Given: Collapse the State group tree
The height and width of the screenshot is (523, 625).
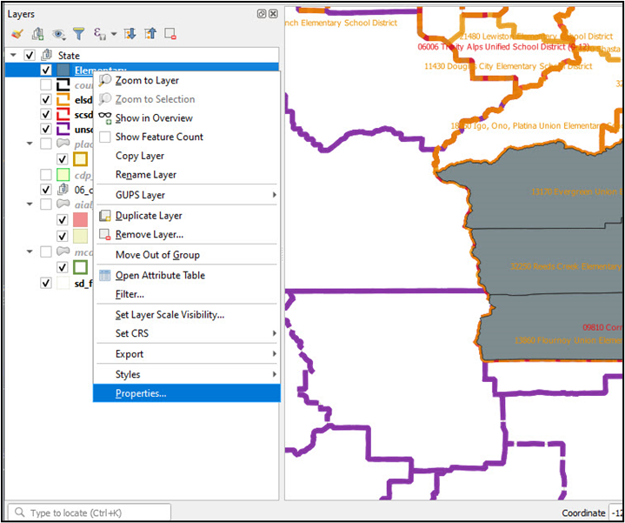Looking at the screenshot, I should 14,56.
